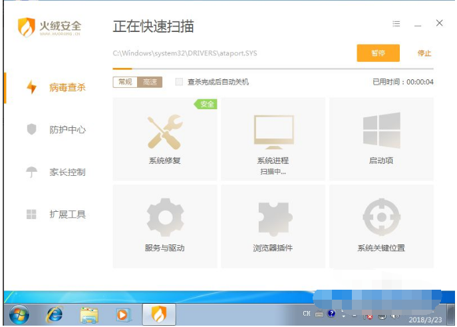The height and width of the screenshot is (327, 457).
Task: Click the action center flag with red x
Action: coord(367,316)
